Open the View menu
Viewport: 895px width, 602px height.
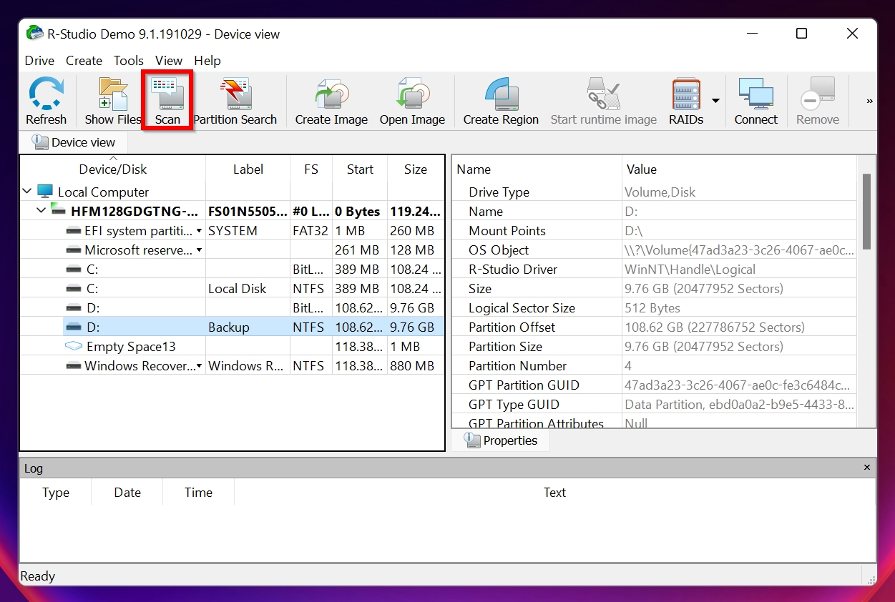click(169, 61)
